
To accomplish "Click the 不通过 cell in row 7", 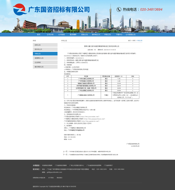I will 106,95.
